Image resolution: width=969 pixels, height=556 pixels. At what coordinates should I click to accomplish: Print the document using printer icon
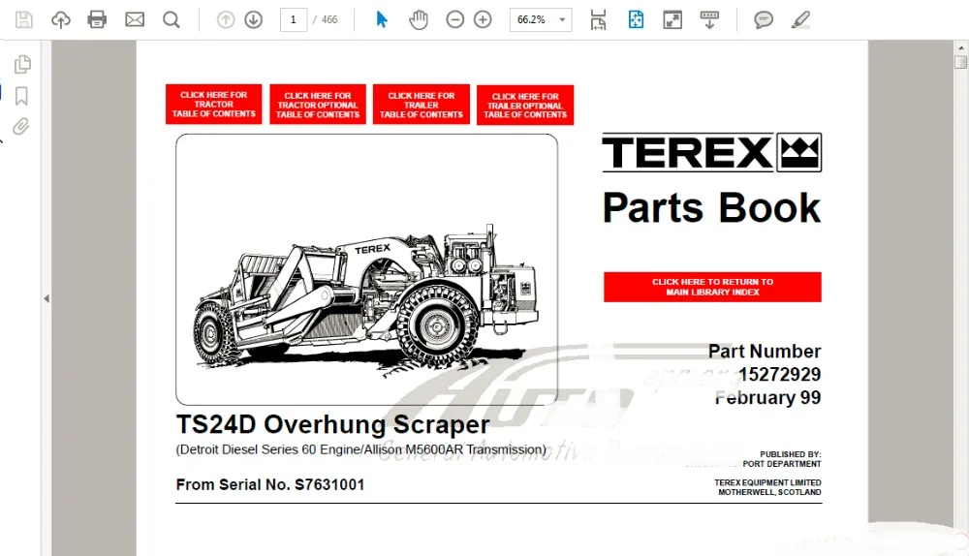[97, 19]
